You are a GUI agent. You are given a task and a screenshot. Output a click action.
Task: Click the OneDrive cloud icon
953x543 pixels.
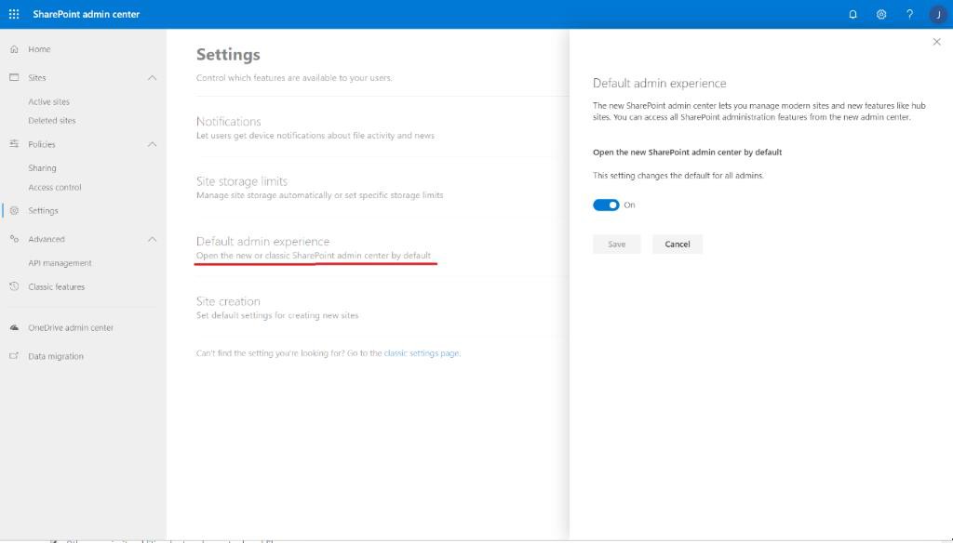14,327
